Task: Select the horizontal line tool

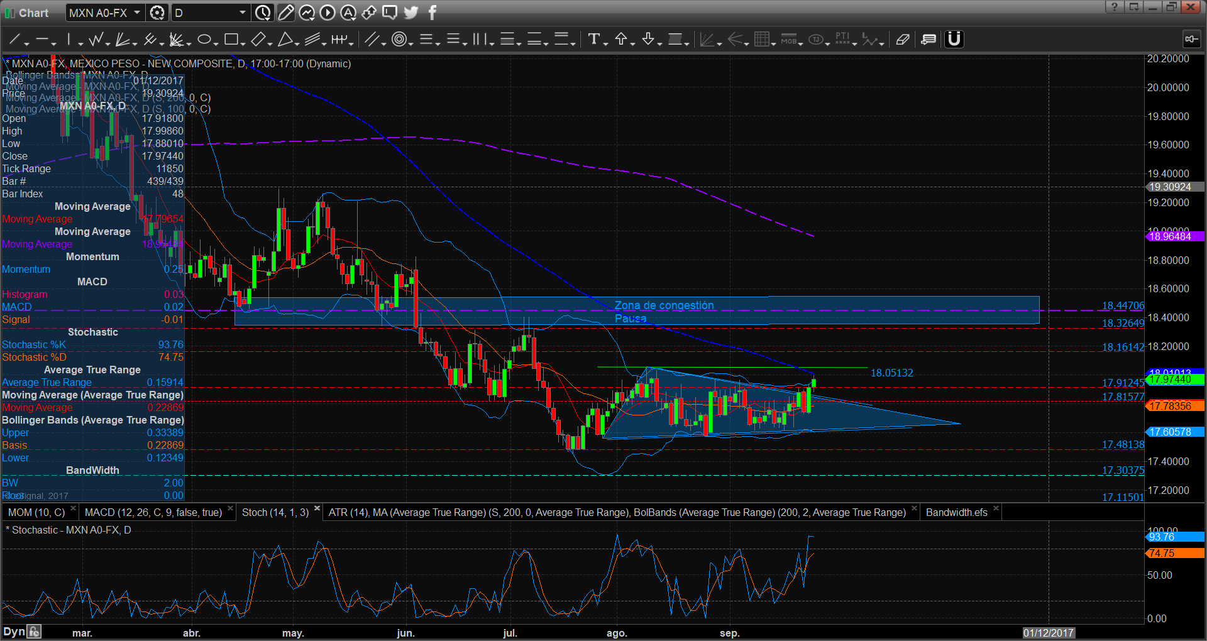Action: tap(41, 40)
